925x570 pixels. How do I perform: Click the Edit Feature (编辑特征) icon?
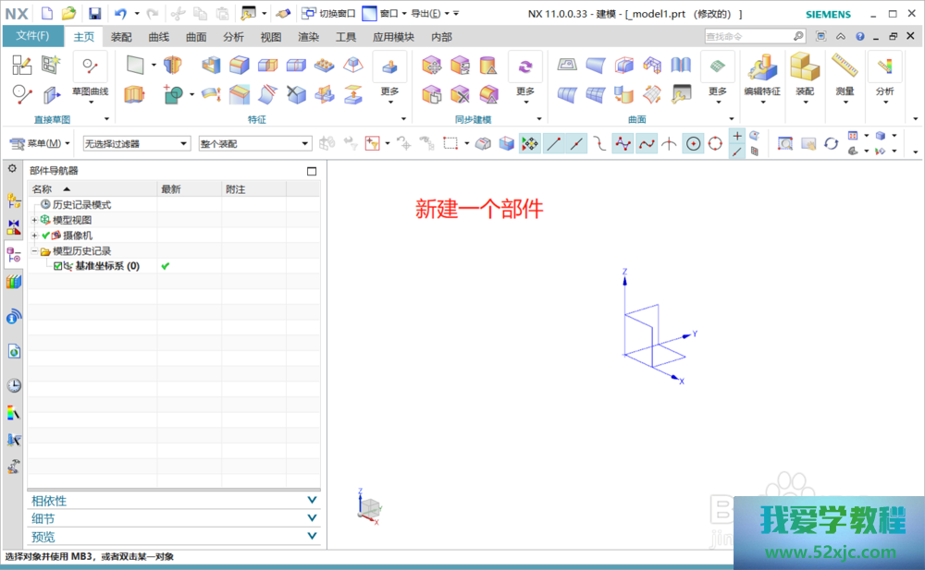(762, 69)
